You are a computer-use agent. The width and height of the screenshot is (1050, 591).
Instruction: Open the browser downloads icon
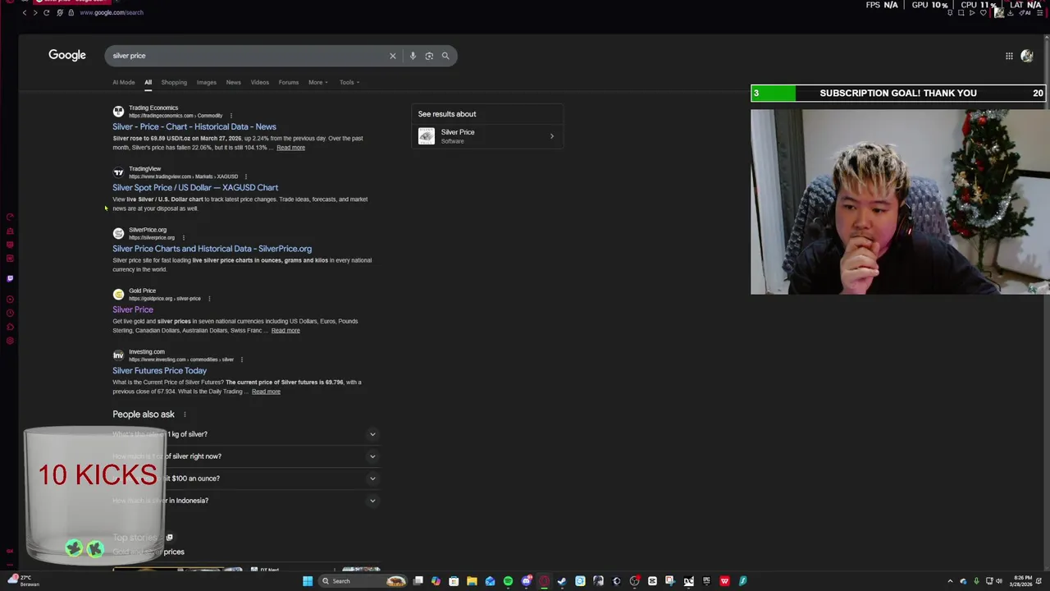click(1010, 12)
